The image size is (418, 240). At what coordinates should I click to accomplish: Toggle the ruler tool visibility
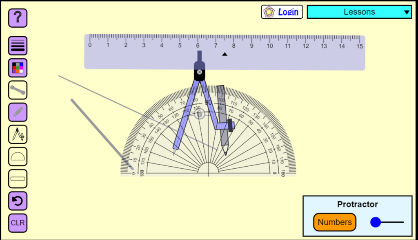coord(18,178)
